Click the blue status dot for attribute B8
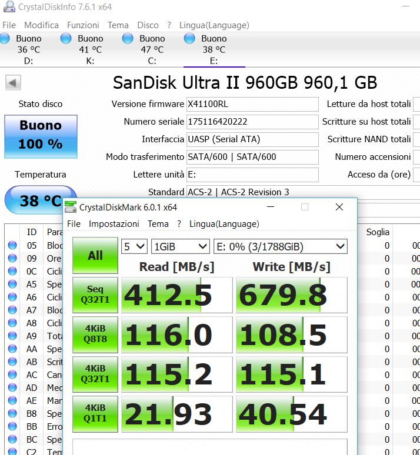The height and width of the screenshot is (455, 420). (x=12, y=413)
